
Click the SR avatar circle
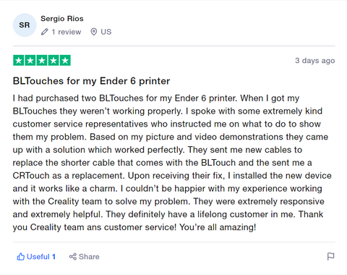coord(25,25)
